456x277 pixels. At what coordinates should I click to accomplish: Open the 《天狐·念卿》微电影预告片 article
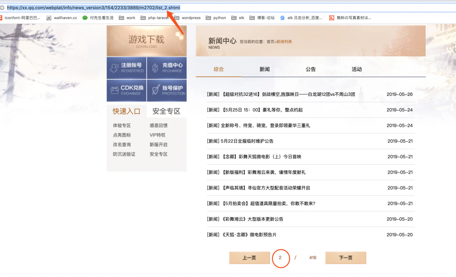[241, 235]
